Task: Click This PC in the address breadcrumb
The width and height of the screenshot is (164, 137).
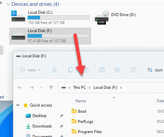Action: coord(79,88)
